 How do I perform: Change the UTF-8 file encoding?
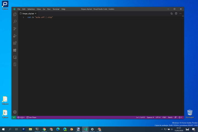(158, 117)
